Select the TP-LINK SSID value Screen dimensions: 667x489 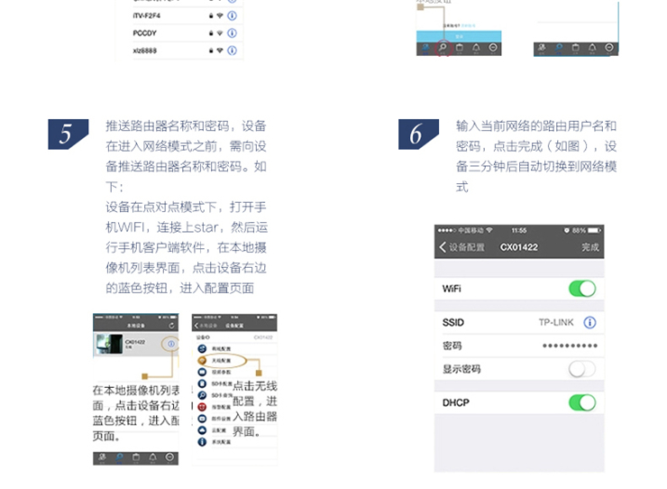click(x=556, y=322)
